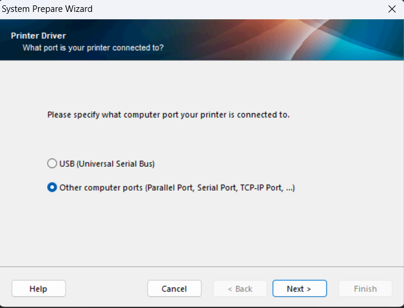Click the separator line above the buttons
Image resolution: width=404 pixels, height=308 pixels.
(202, 267)
